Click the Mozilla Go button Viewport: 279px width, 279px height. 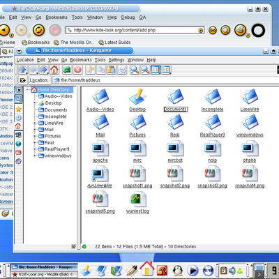click(213, 30)
